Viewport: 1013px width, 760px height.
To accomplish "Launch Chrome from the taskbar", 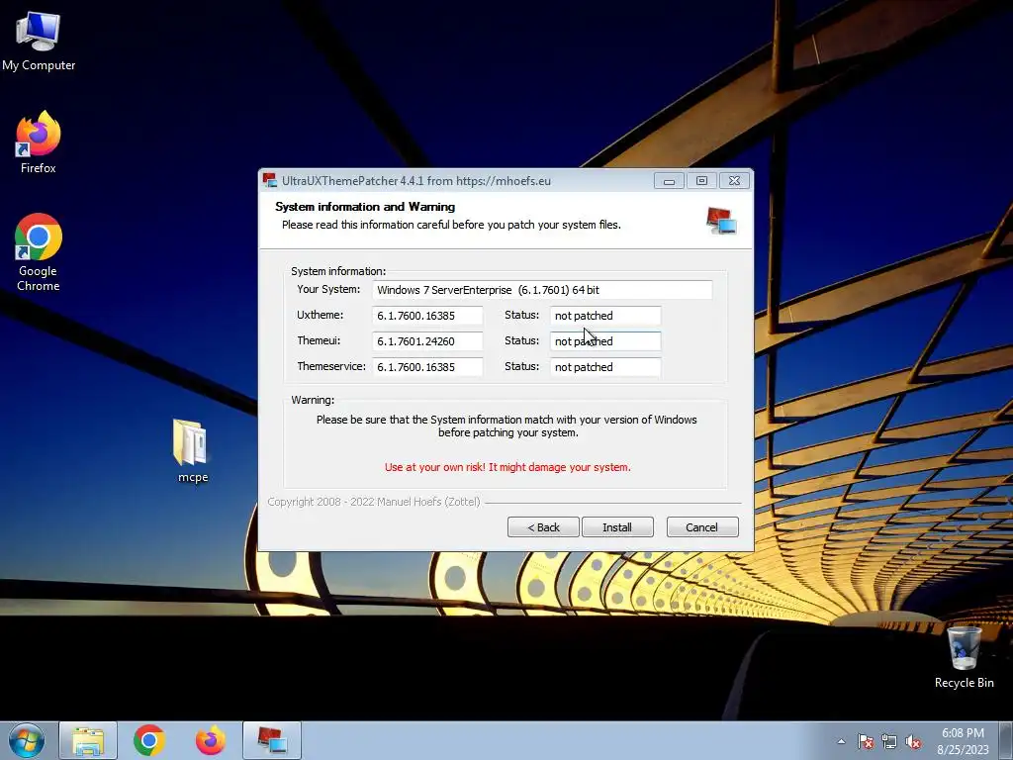I will [x=149, y=740].
